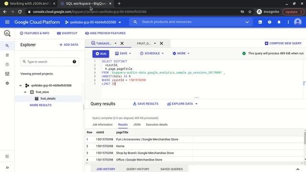Close the FRUIT_D table tab
The image size is (306, 172).
[x=162, y=43]
